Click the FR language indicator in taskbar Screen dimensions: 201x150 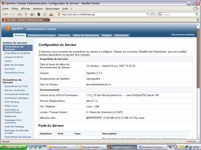tap(170, 147)
